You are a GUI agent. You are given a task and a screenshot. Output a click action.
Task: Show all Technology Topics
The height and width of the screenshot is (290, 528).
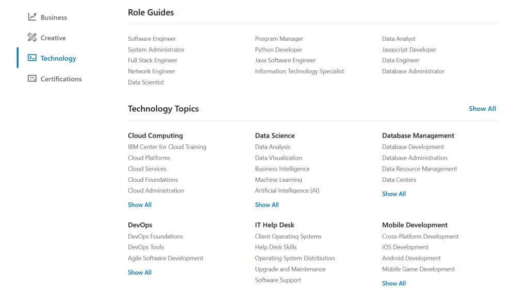pyautogui.click(x=482, y=109)
